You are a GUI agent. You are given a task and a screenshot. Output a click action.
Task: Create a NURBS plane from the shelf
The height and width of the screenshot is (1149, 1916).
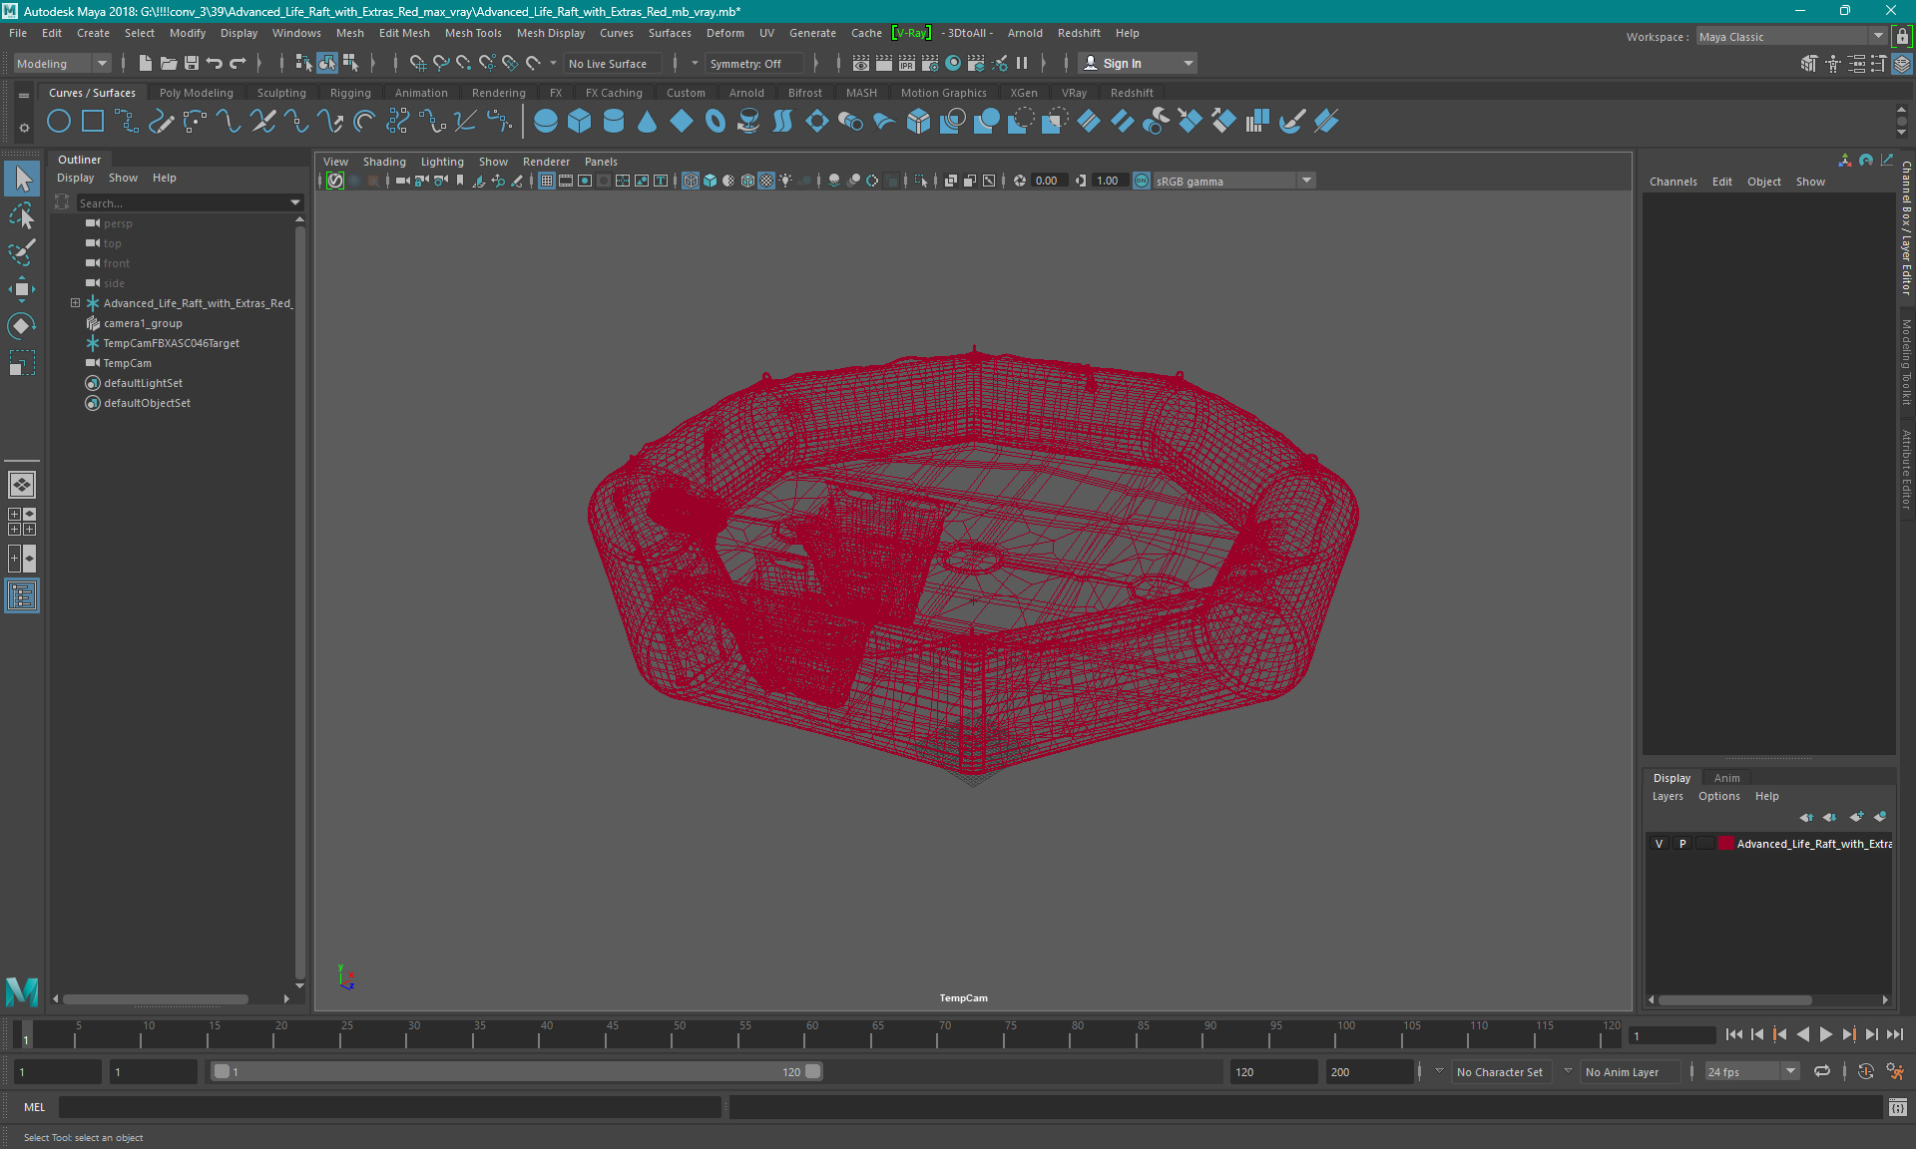[x=682, y=122]
